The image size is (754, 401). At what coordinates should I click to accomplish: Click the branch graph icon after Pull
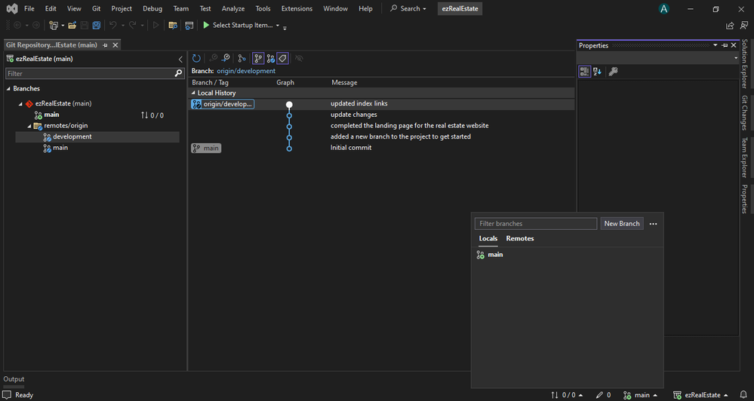click(242, 59)
